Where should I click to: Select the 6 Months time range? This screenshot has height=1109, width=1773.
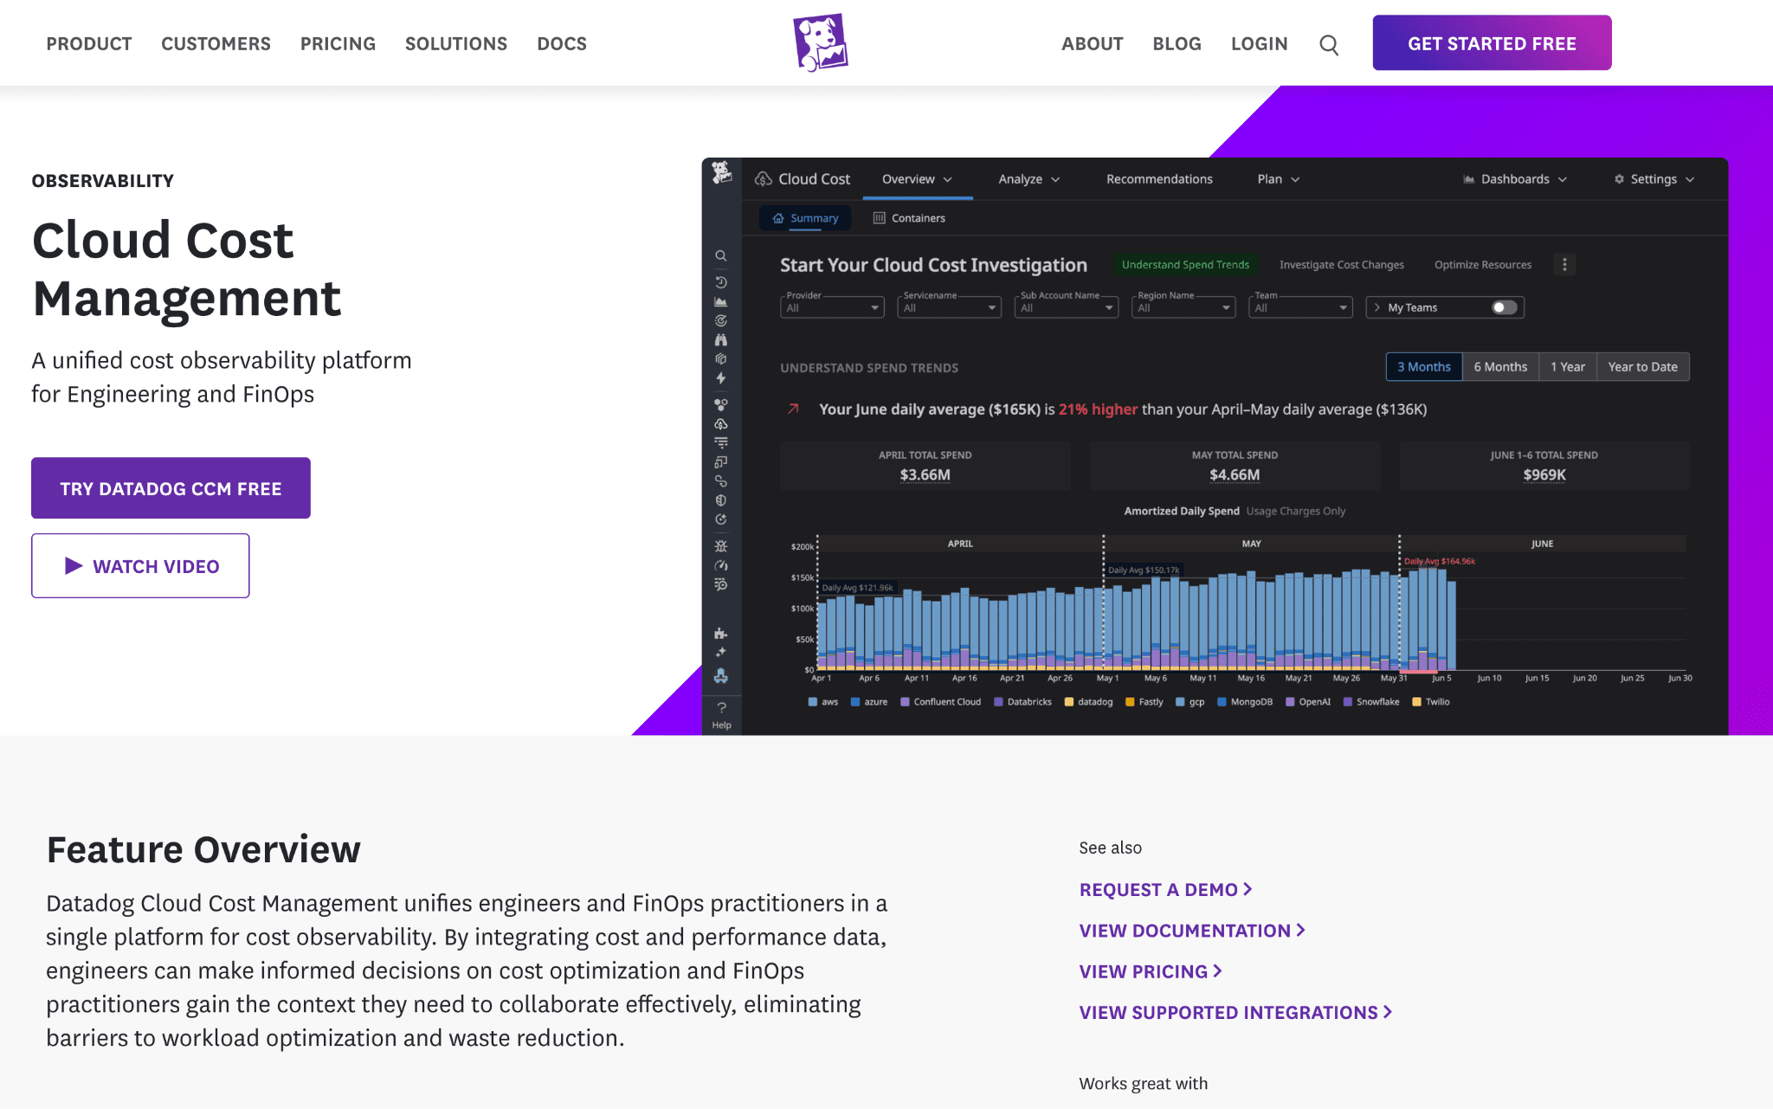click(1500, 367)
